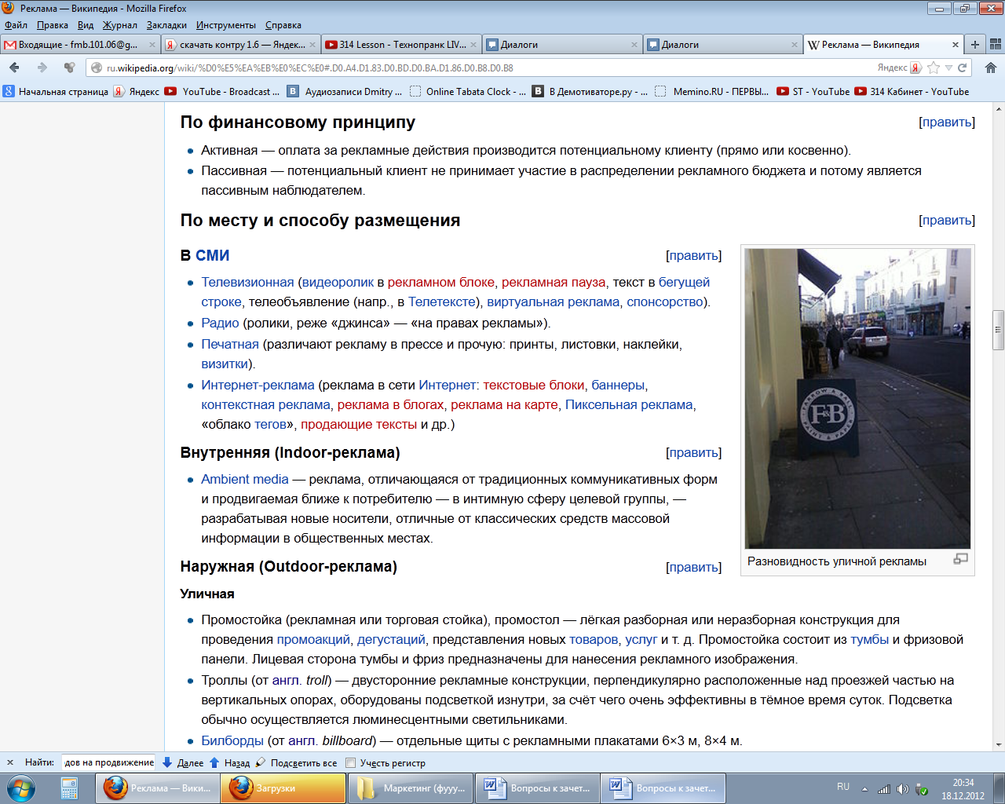Image resolution: width=1005 pixels, height=804 pixels.
Task: Close the Gmail Входящие tab
Action: pos(152,45)
